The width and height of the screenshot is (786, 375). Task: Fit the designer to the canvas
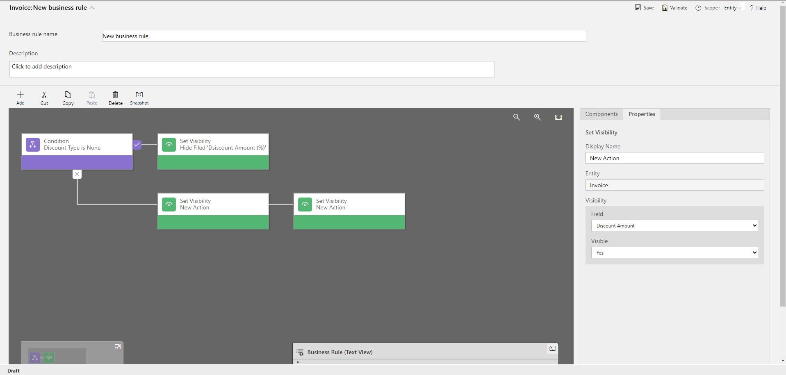[558, 117]
